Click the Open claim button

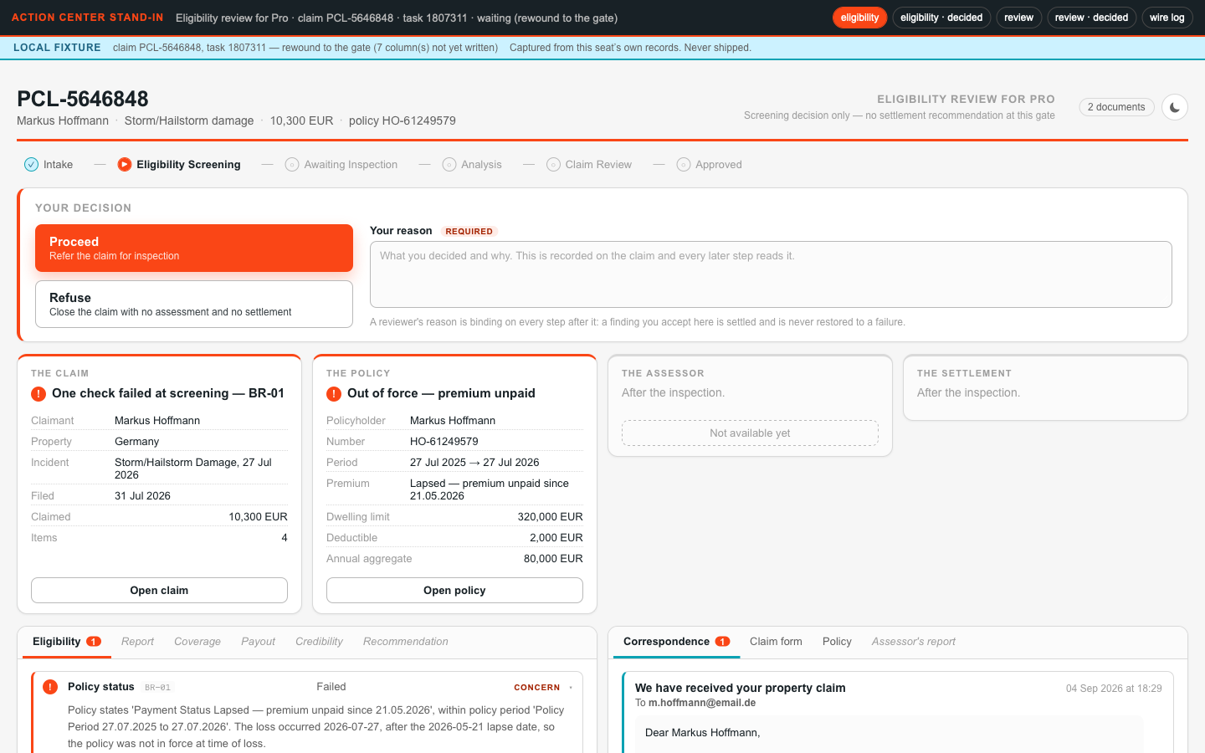[x=159, y=591]
